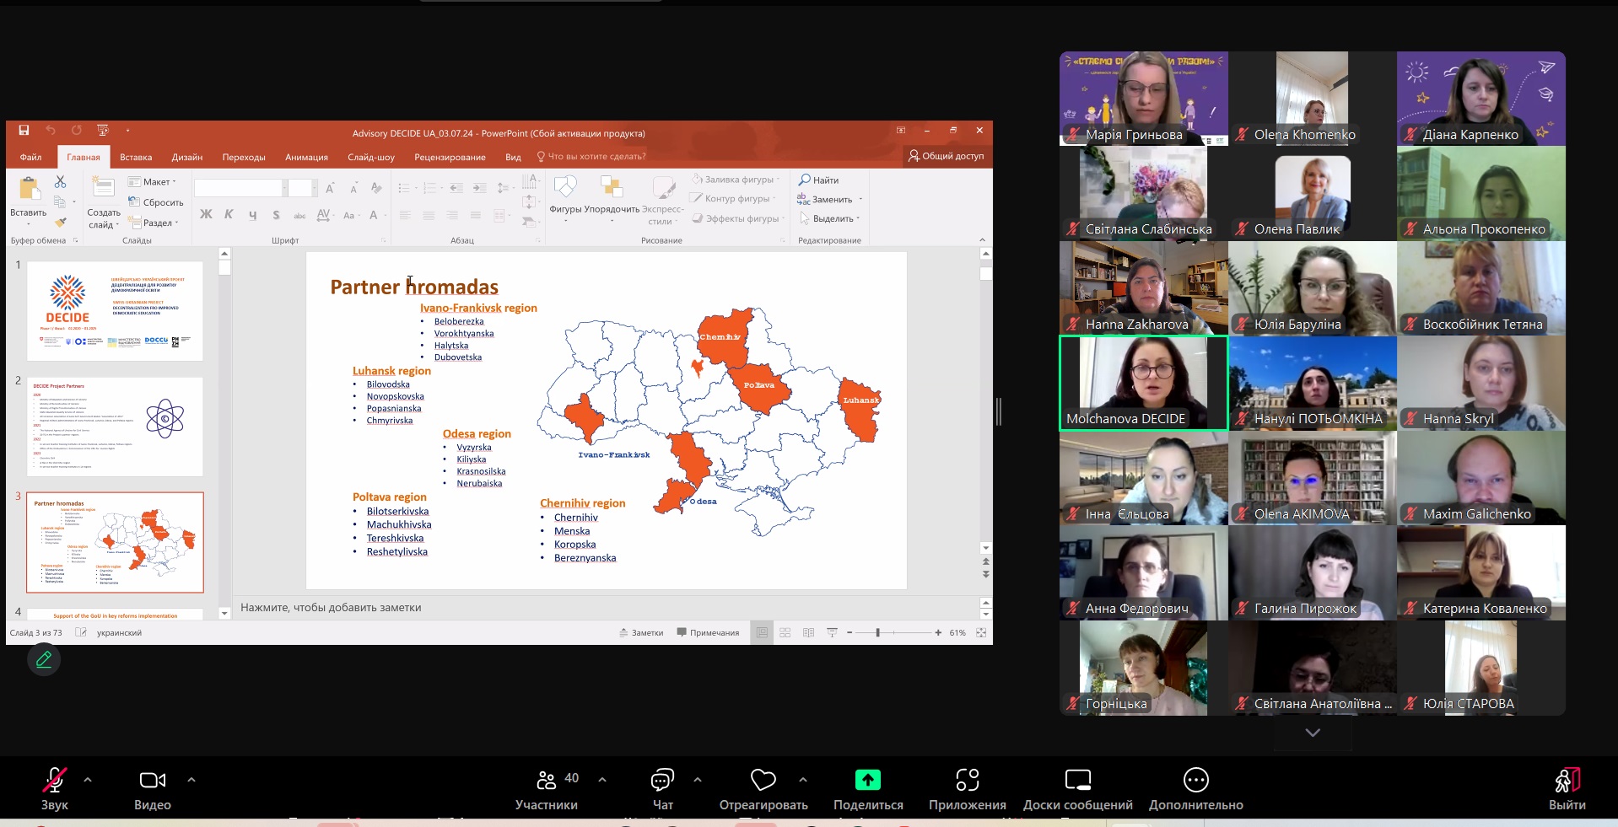Toggle the justify text alignment button
This screenshot has height=827, width=1618.
click(x=476, y=216)
